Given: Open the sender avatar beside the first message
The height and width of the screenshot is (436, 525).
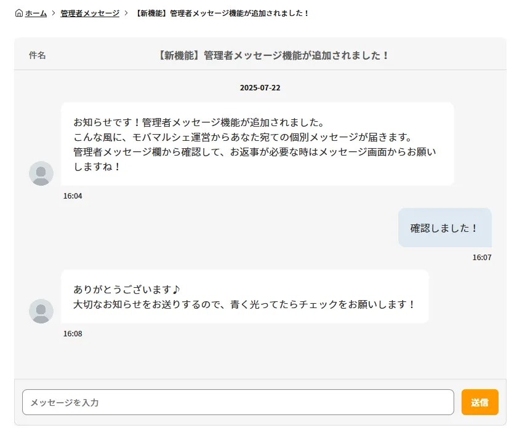Looking at the screenshot, I should tap(41, 173).
